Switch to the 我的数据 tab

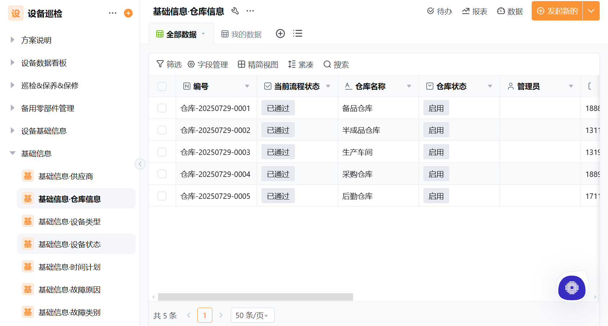click(247, 34)
